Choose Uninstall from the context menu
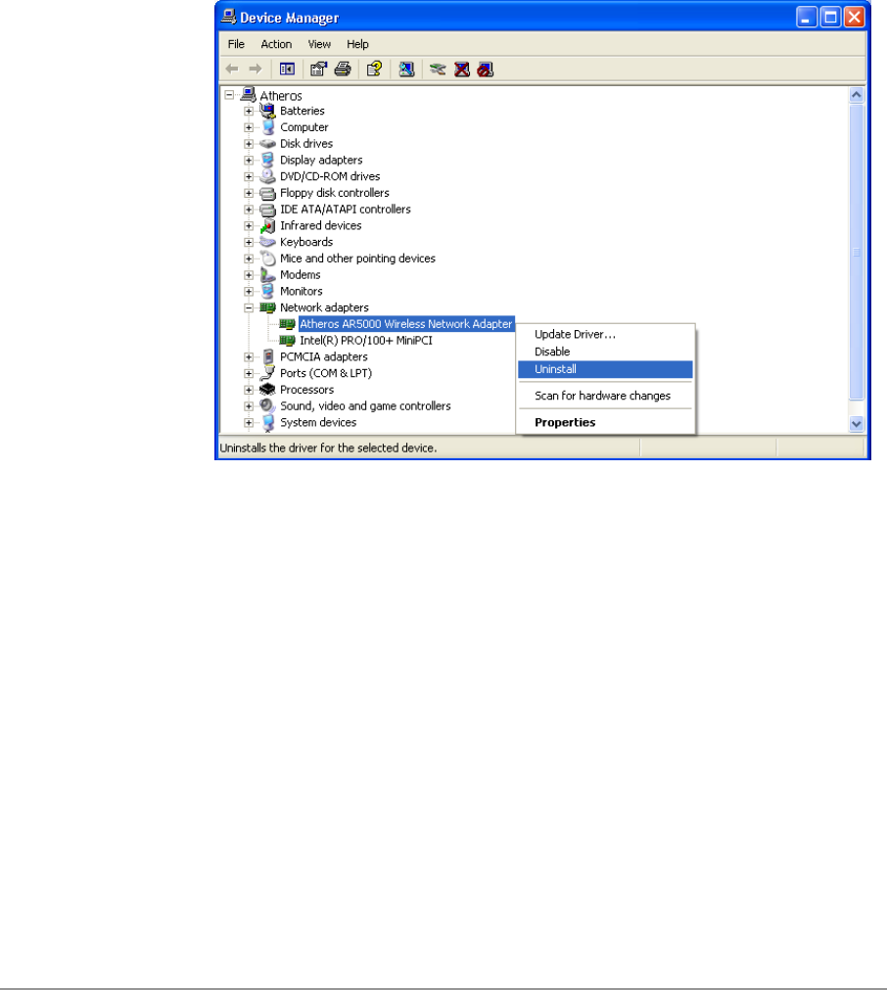 (x=605, y=369)
